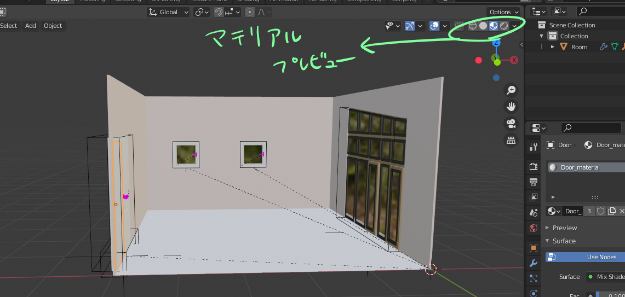The height and width of the screenshot is (297, 625).
Task: Expand the Room object in outliner
Action: coord(553,47)
